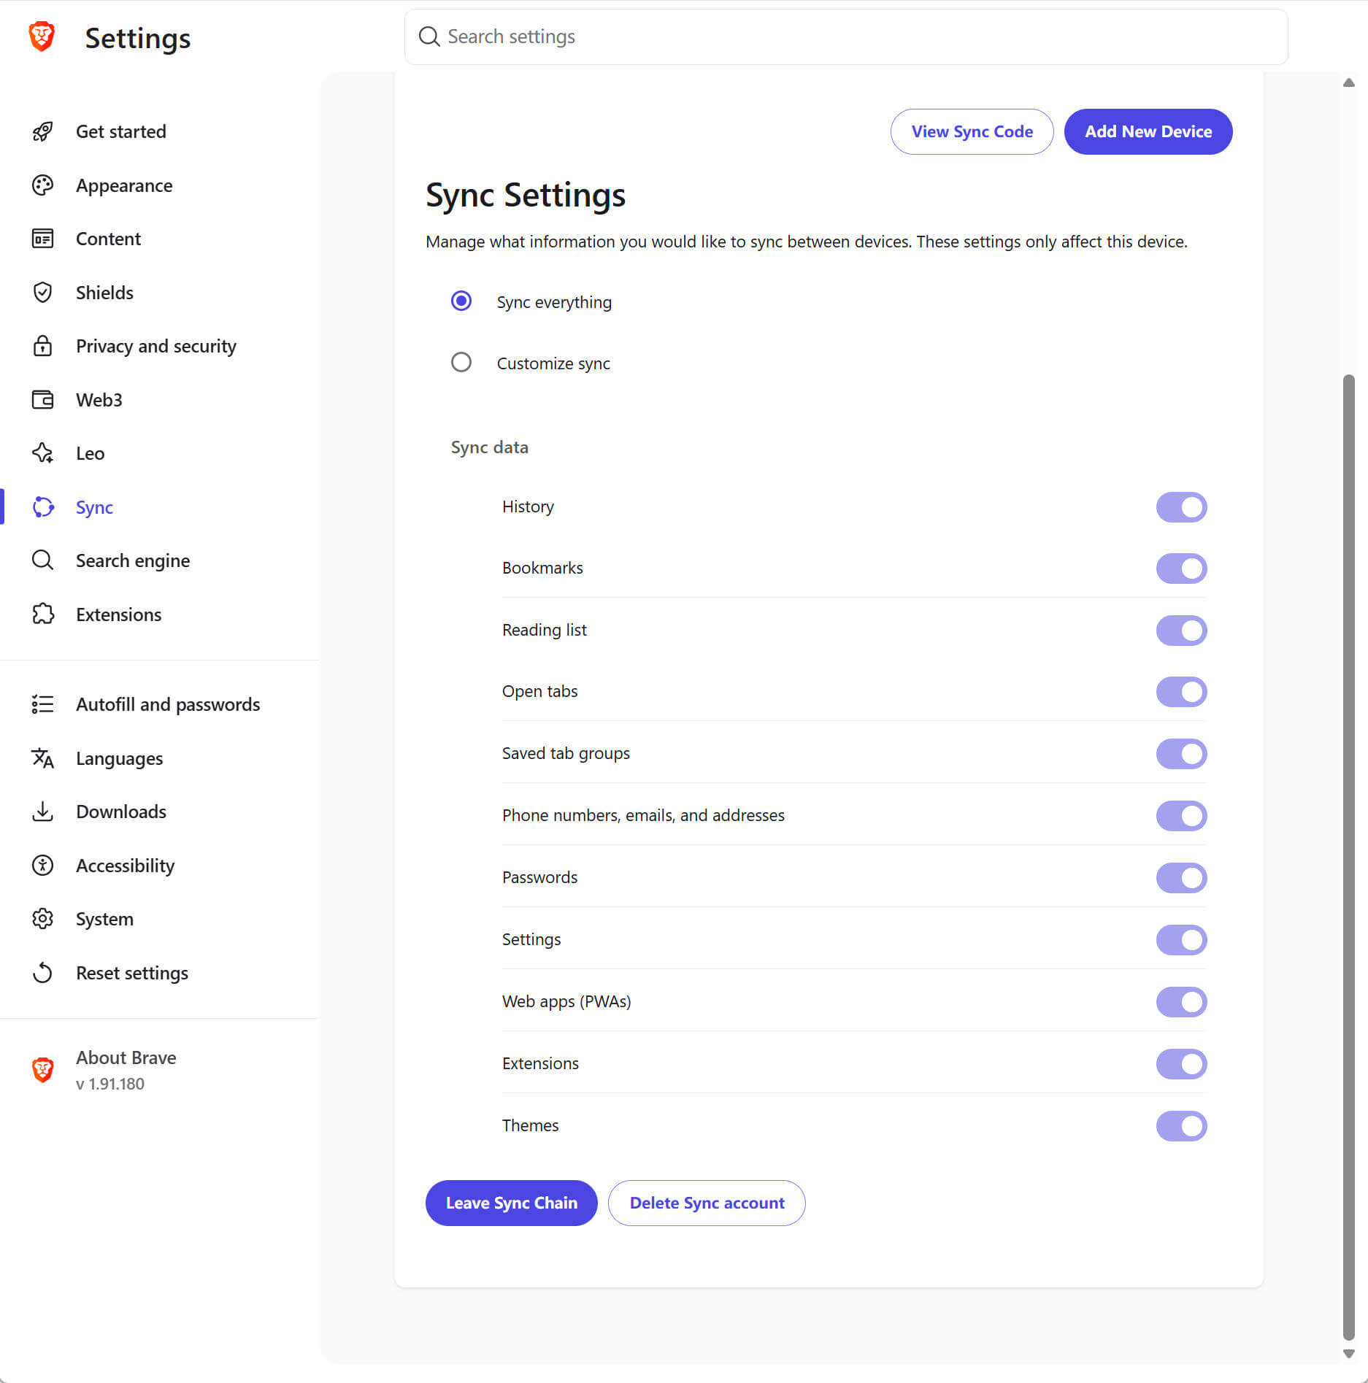Click the scrollbar down arrow
Image resolution: width=1368 pixels, height=1383 pixels.
pyautogui.click(x=1348, y=1354)
